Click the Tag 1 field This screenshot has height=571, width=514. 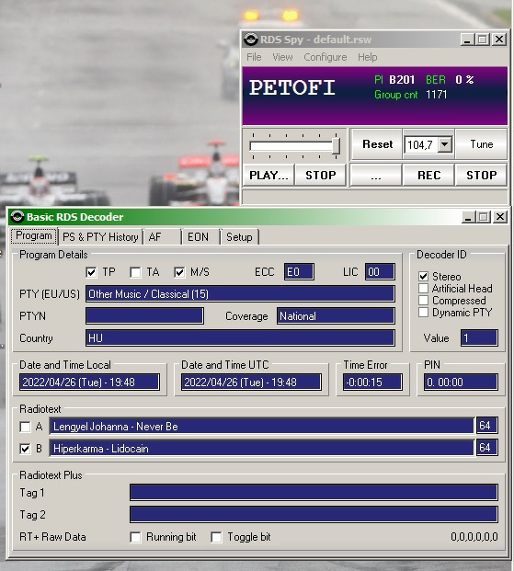coord(314,492)
